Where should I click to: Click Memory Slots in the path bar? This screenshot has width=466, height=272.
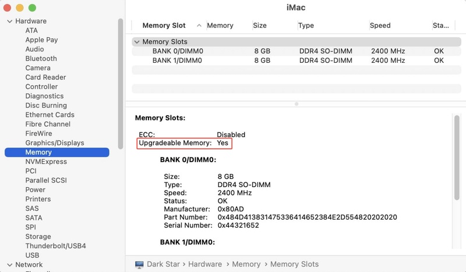(x=294, y=264)
